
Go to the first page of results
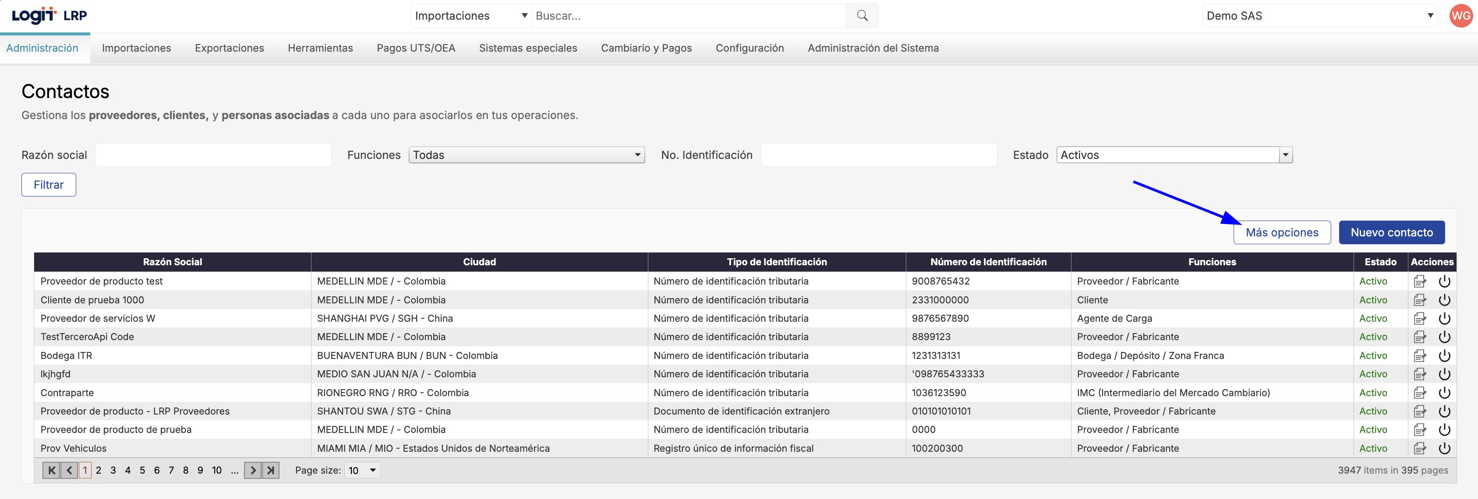51,470
